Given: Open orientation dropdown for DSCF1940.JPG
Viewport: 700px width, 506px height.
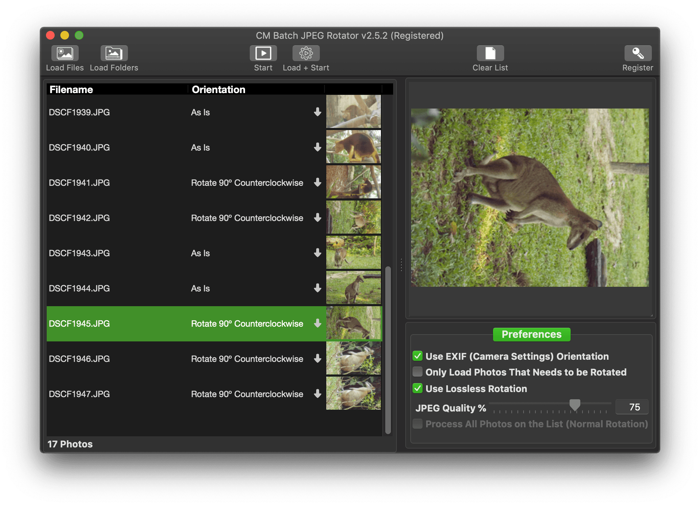Looking at the screenshot, I should 317,147.
